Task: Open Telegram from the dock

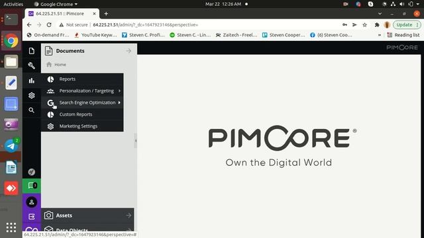Action: click(11, 146)
